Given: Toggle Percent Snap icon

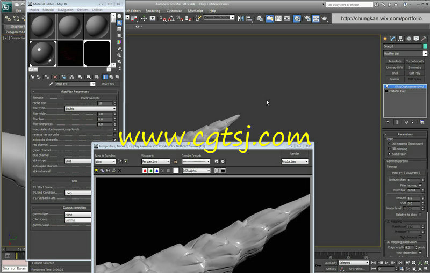Looking at the screenshot, I should click(x=180, y=18).
